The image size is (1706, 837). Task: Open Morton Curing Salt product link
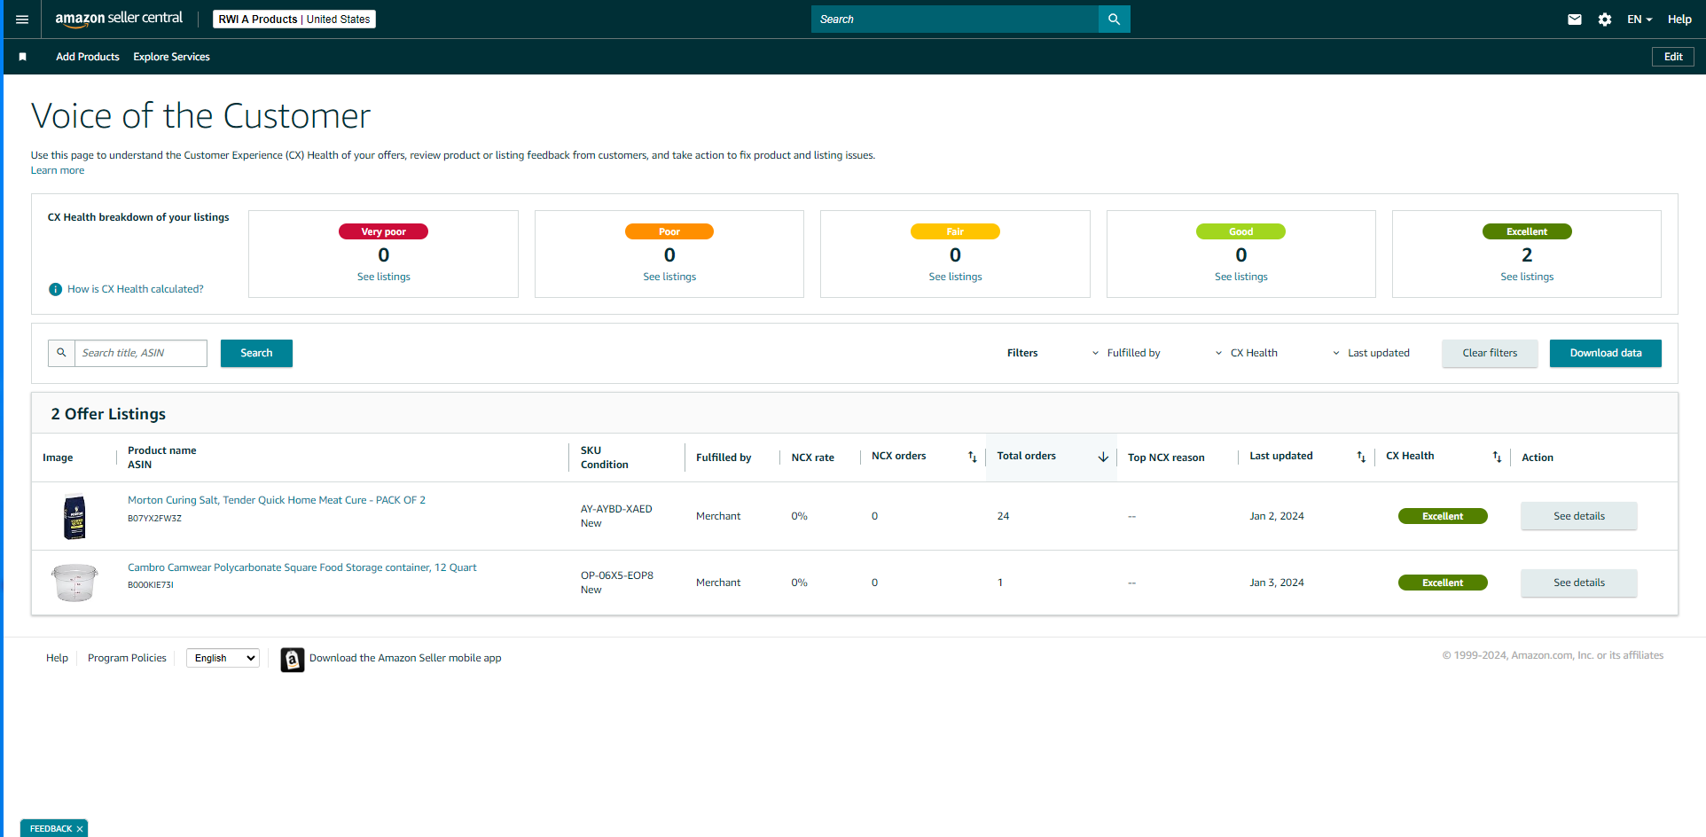(x=277, y=500)
